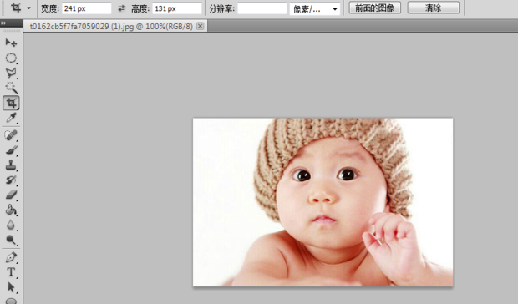Open the crop tool preset picker
518x304 pixels.
(19, 8)
